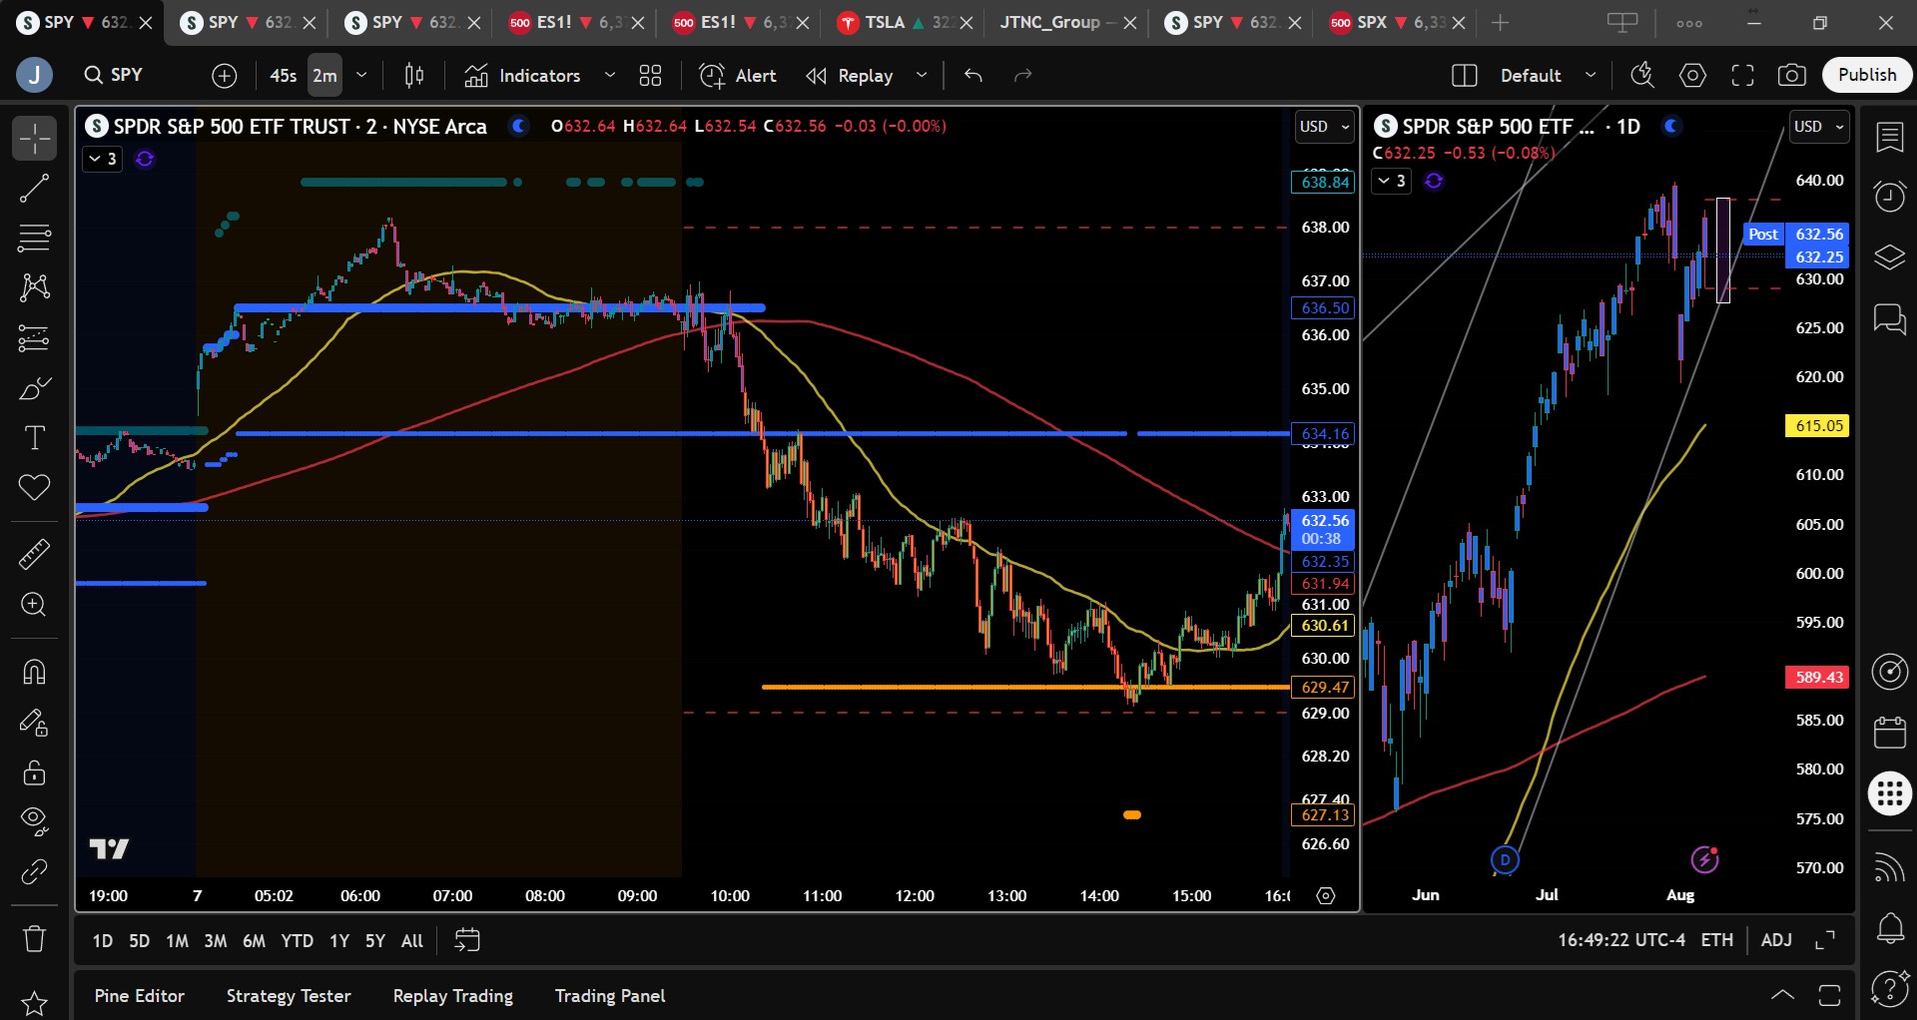Open the calendar panel in right sidebar
The height and width of the screenshot is (1020, 1917).
(1890, 733)
